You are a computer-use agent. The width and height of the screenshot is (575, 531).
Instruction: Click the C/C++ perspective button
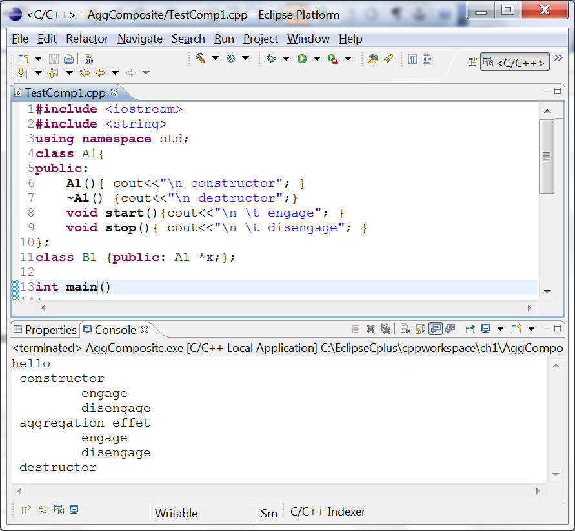click(515, 62)
